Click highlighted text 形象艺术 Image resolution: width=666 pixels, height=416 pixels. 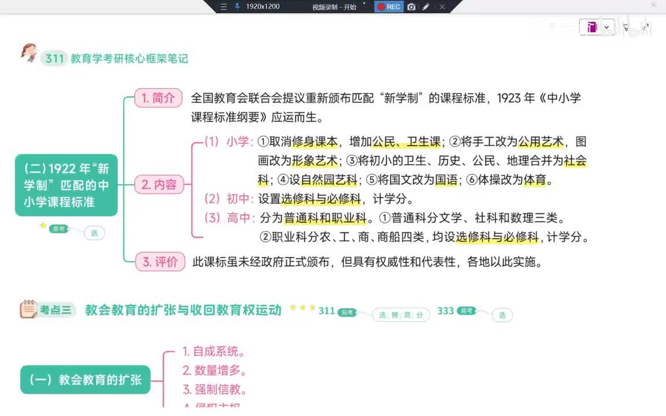314,161
